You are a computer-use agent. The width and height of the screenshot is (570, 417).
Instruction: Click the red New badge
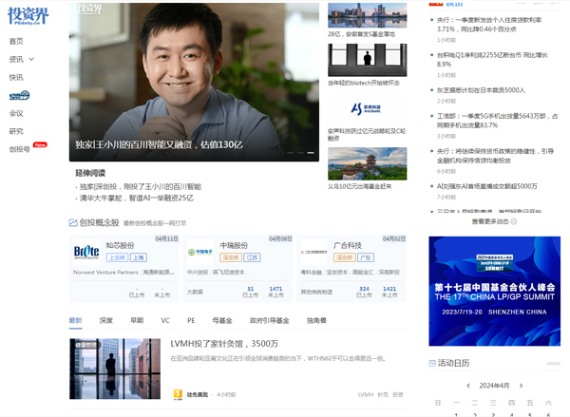tap(40, 144)
